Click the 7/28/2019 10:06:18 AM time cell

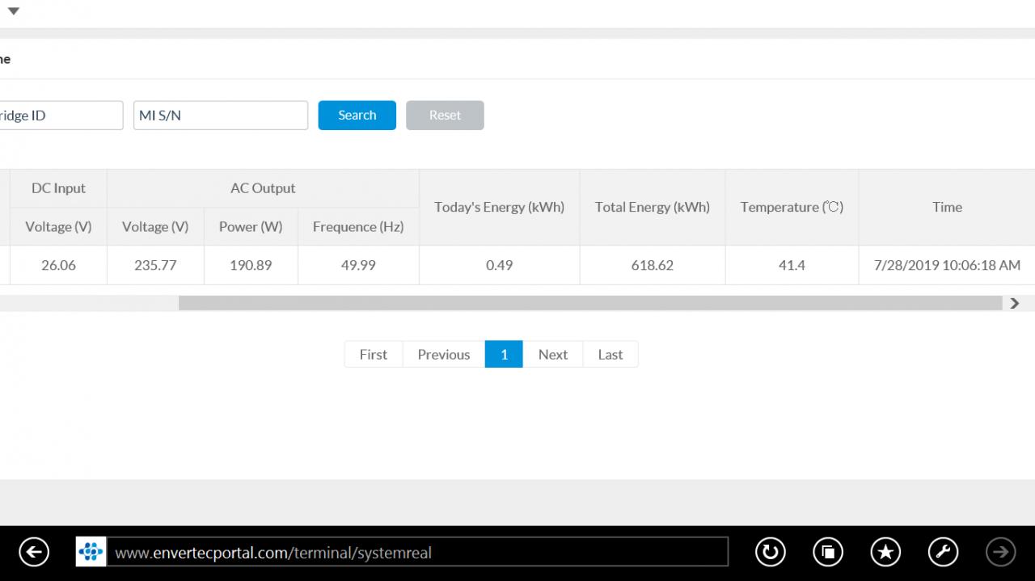point(947,265)
